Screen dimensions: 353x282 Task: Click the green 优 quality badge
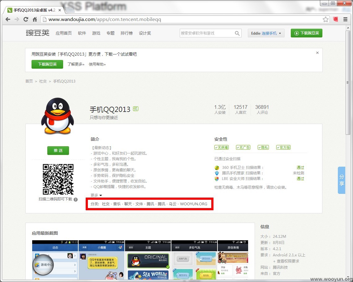pos(136,109)
